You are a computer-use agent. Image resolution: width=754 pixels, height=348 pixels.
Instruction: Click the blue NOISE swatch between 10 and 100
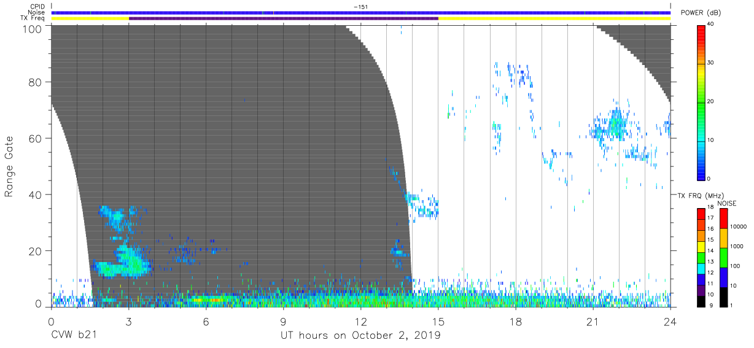[723, 277]
